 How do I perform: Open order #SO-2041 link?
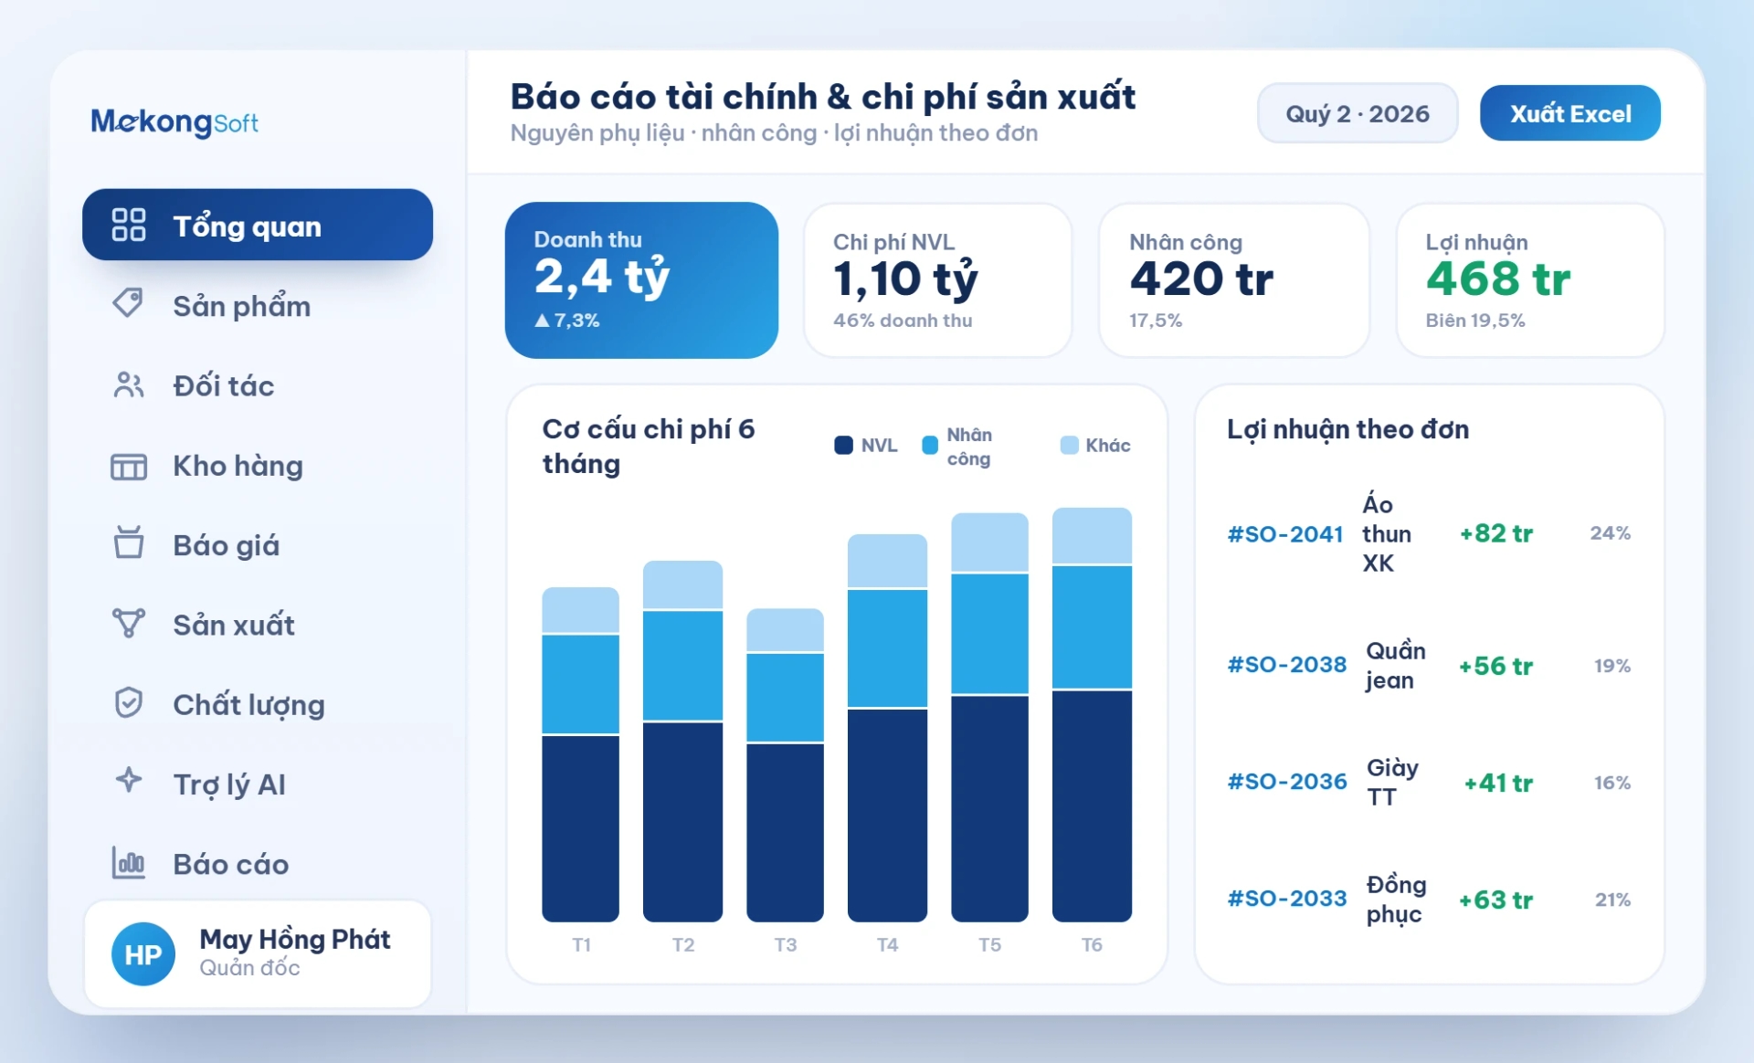(1285, 533)
